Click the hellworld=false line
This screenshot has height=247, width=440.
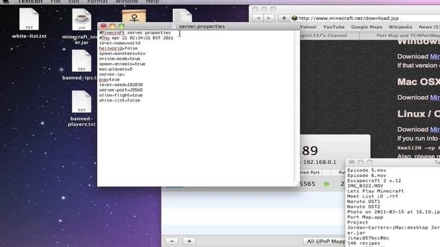pyautogui.click(x=118, y=48)
